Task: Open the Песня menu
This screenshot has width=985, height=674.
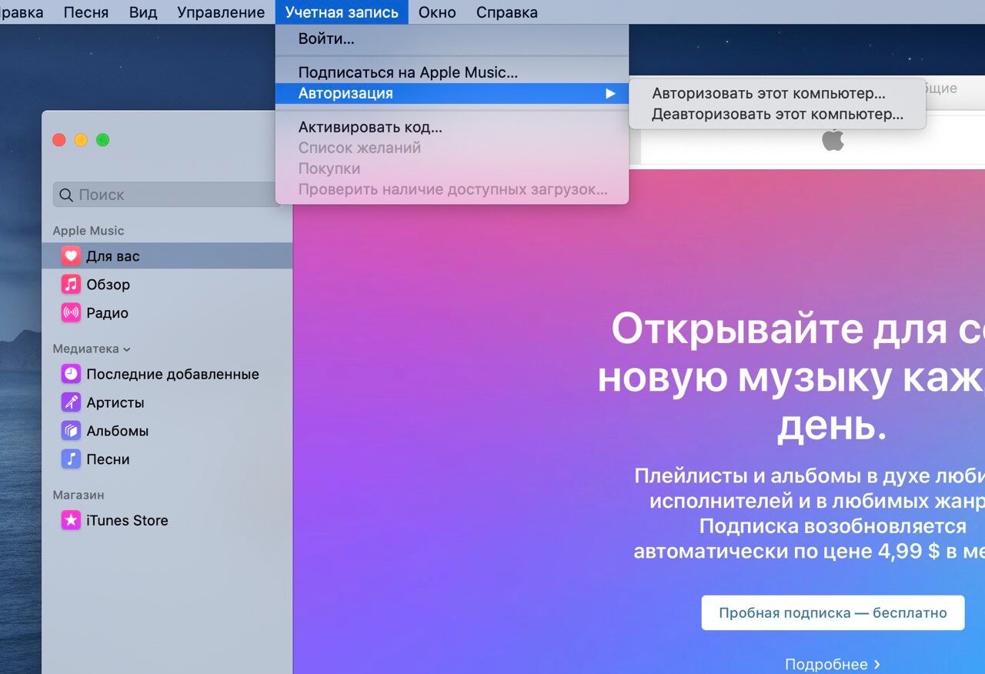Action: coord(86,12)
